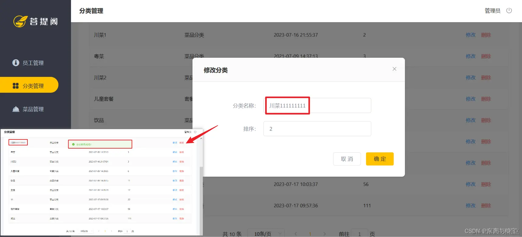This screenshot has width=522, height=237.
Task: Open the 10条/页 page size dropdown
Action: (x=266, y=234)
